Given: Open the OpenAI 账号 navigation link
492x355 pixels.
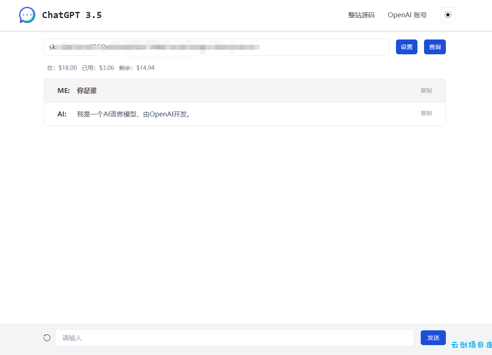Looking at the screenshot, I should [x=407, y=15].
